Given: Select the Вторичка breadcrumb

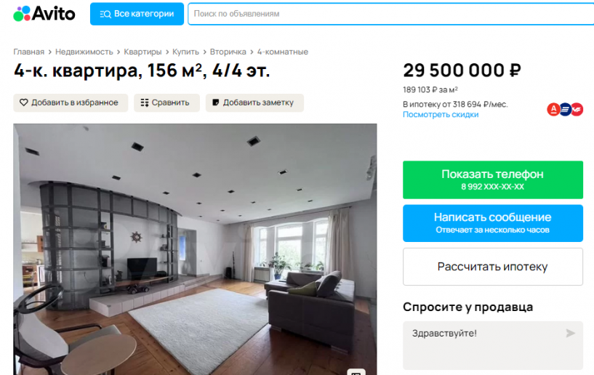Looking at the screenshot, I should coord(228,52).
